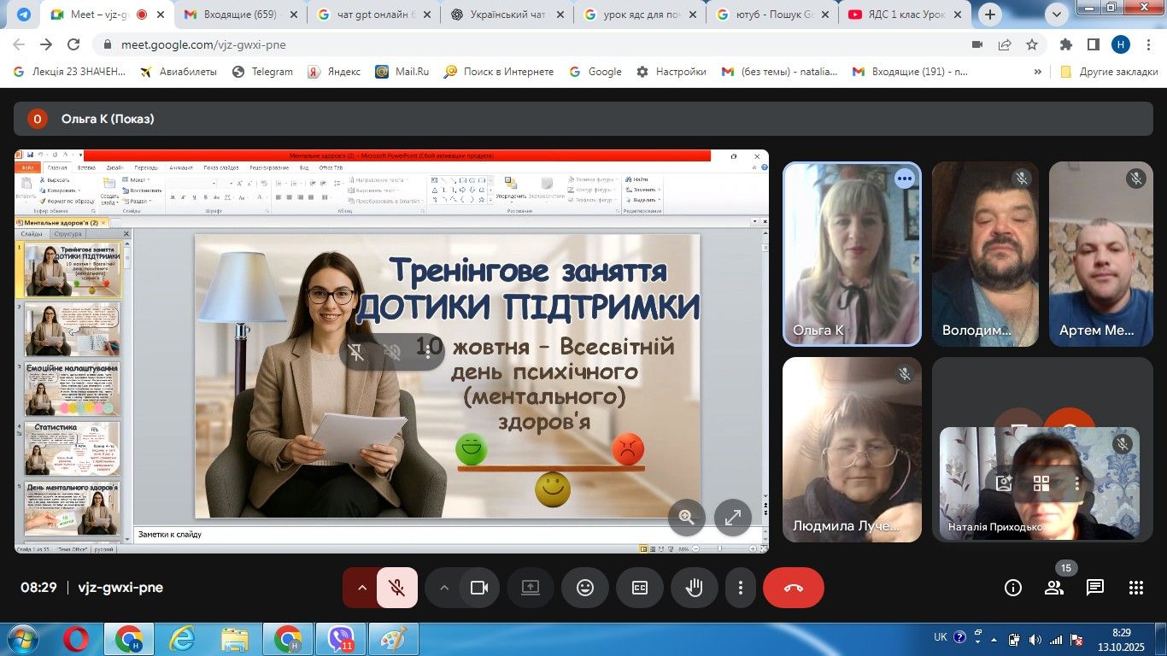The width and height of the screenshot is (1167, 656).
Task: Unmute the microphone in Meet
Action: [x=396, y=588]
